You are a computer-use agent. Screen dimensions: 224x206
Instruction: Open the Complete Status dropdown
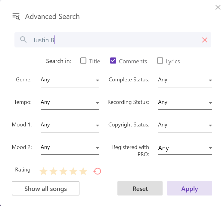click(185, 80)
